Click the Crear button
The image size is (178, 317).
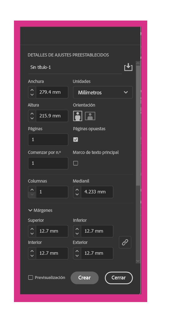pyautogui.click(x=84, y=278)
